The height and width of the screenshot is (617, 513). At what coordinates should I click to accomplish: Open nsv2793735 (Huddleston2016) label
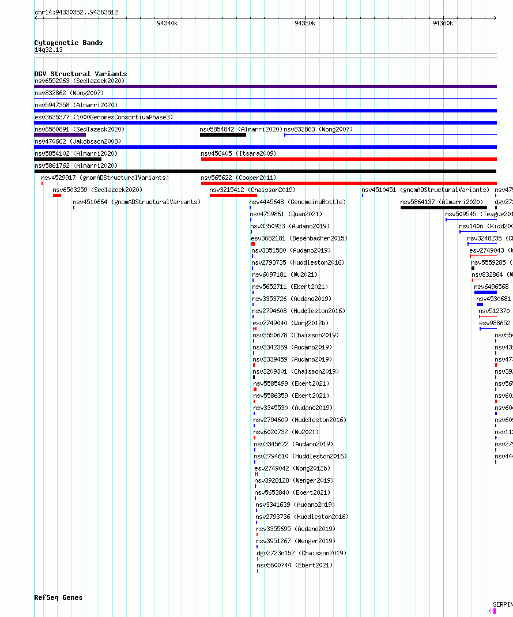coord(298,262)
